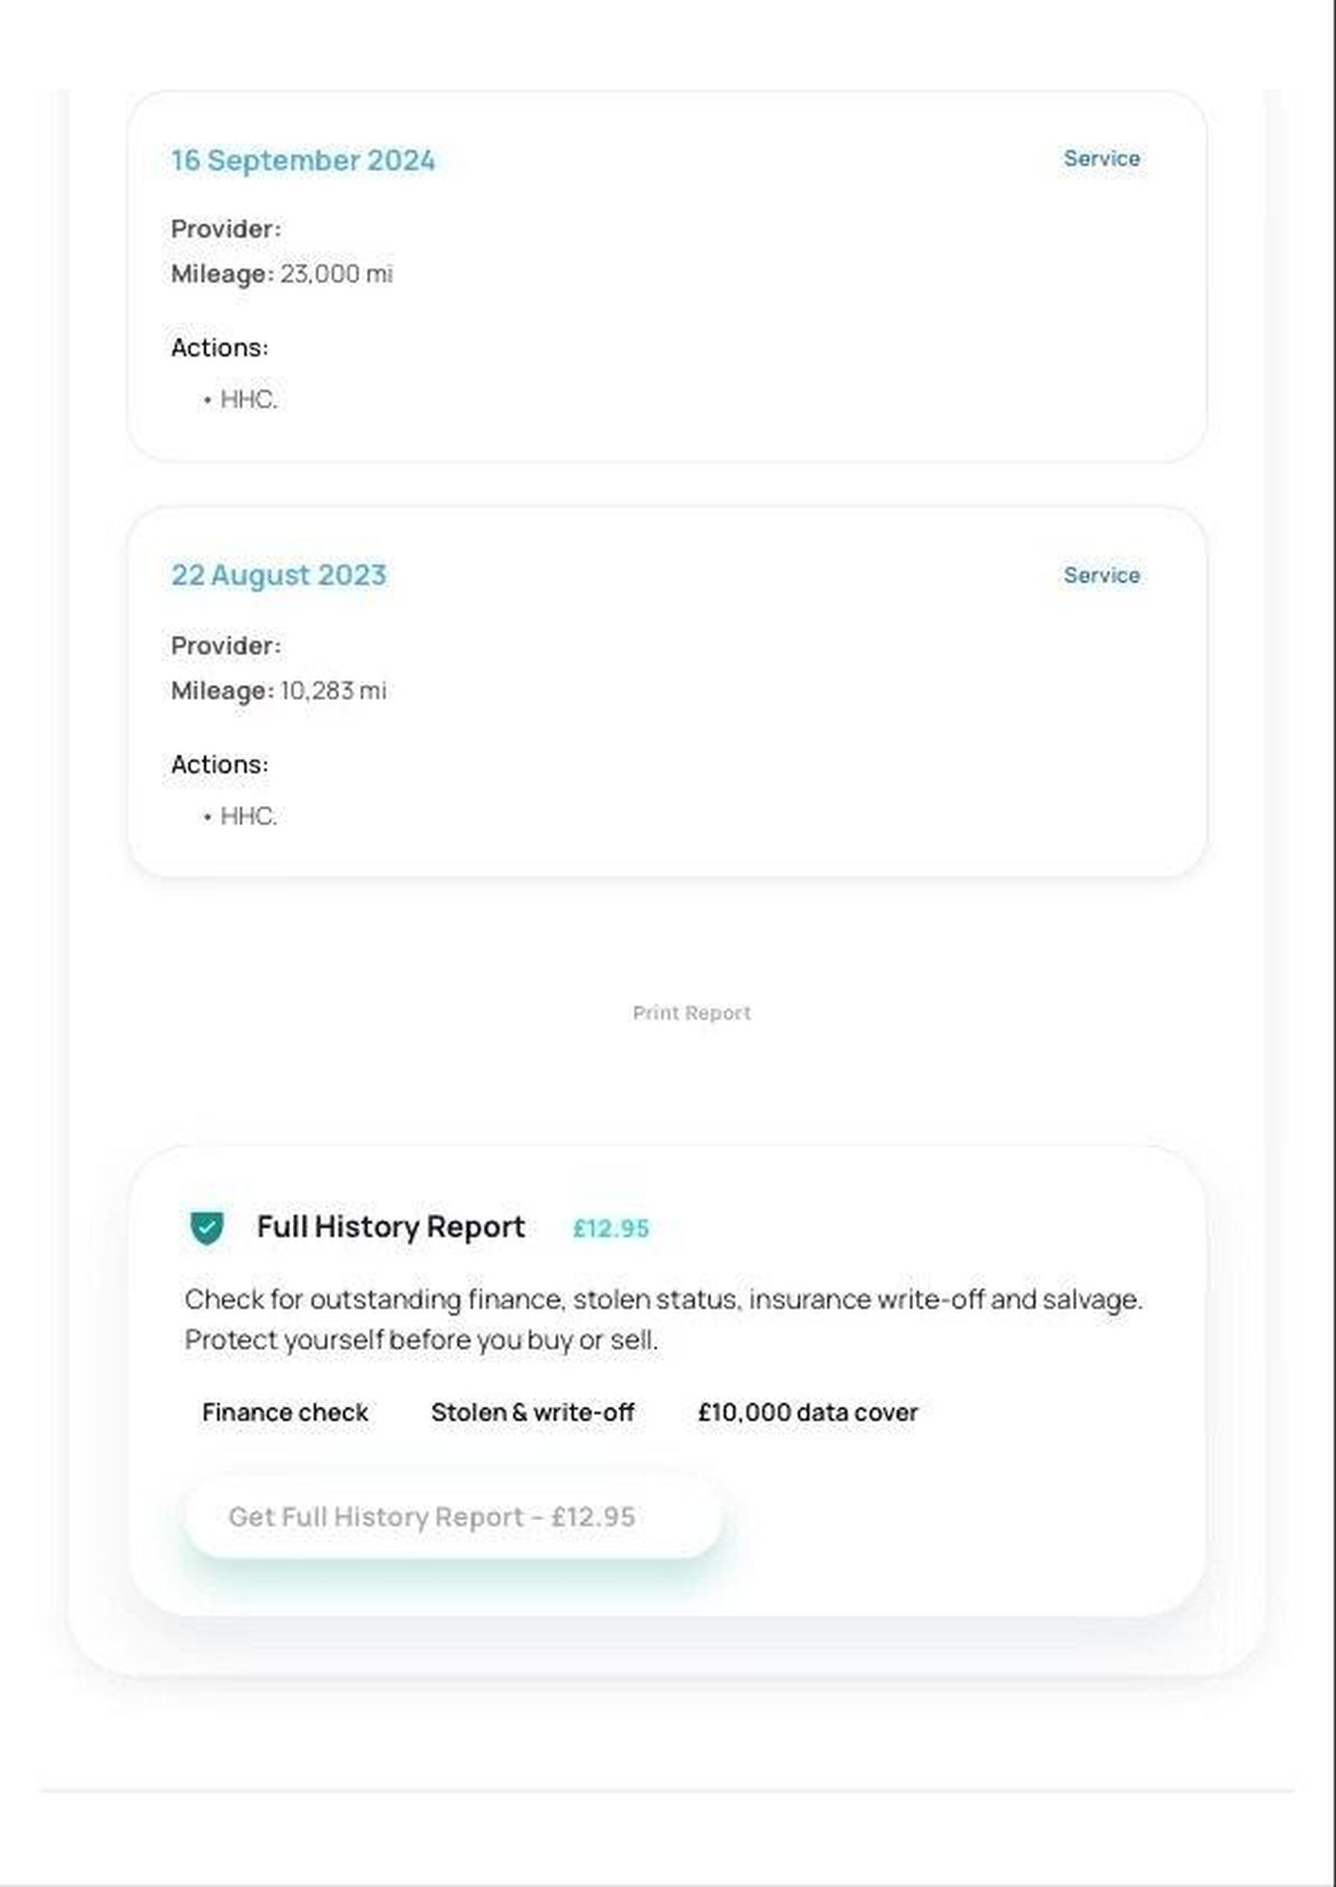Click the Full History Report title

(x=391, y=1226)
